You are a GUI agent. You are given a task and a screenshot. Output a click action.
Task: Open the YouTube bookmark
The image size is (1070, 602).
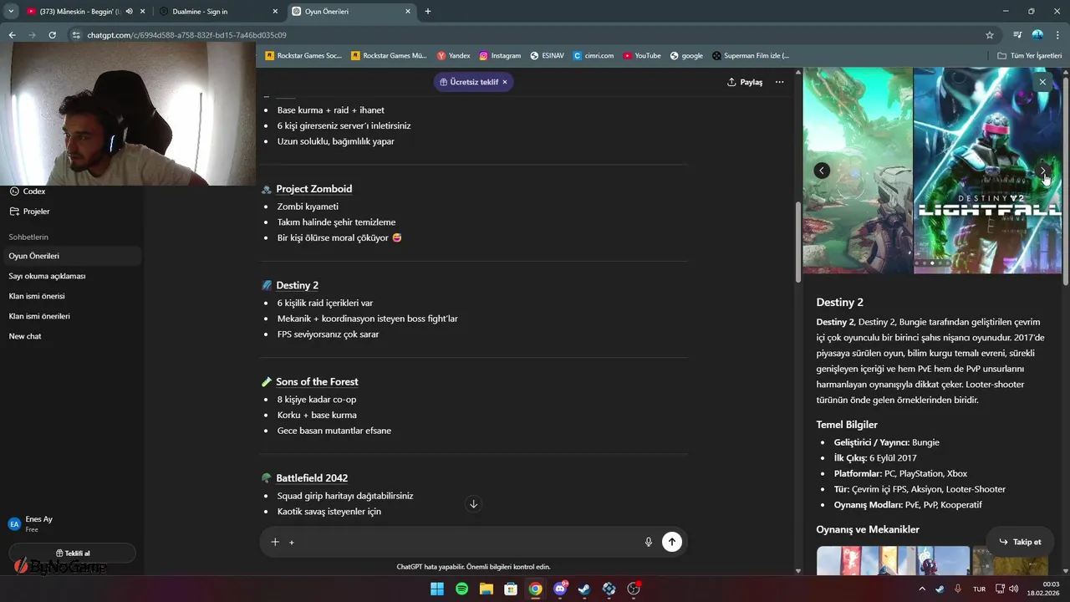[x=642, y=56]
